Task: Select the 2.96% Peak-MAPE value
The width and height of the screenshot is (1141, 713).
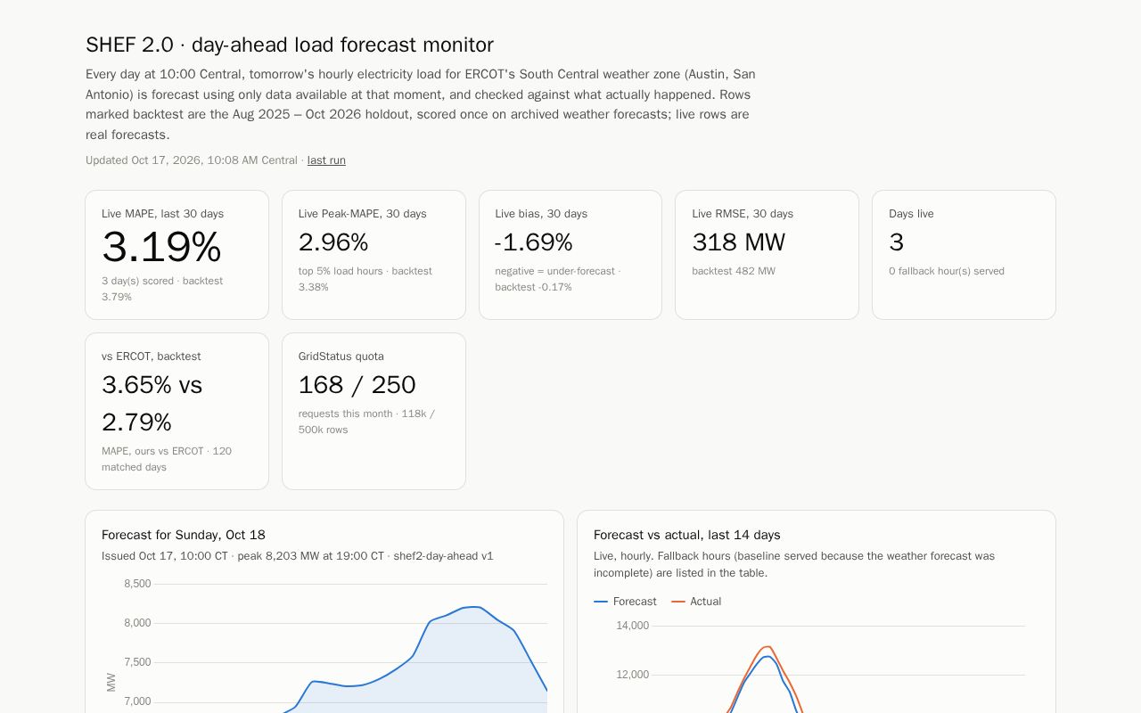Action: pyautogui.click(x=333, y=242)
